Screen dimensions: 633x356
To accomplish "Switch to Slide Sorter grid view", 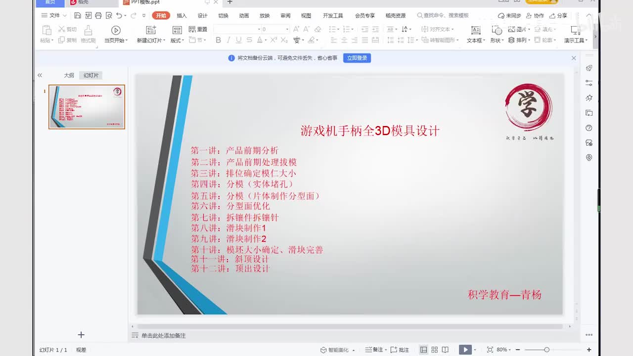I will 435,350.
